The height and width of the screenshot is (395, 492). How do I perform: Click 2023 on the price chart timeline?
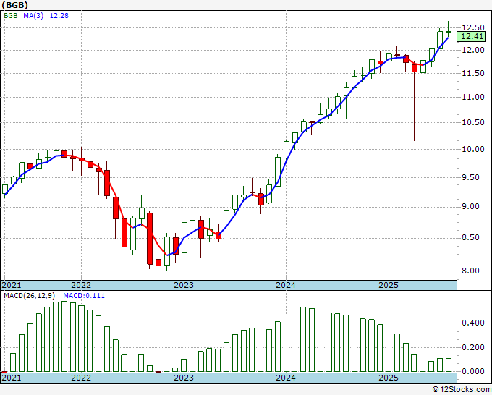(184, 285)
